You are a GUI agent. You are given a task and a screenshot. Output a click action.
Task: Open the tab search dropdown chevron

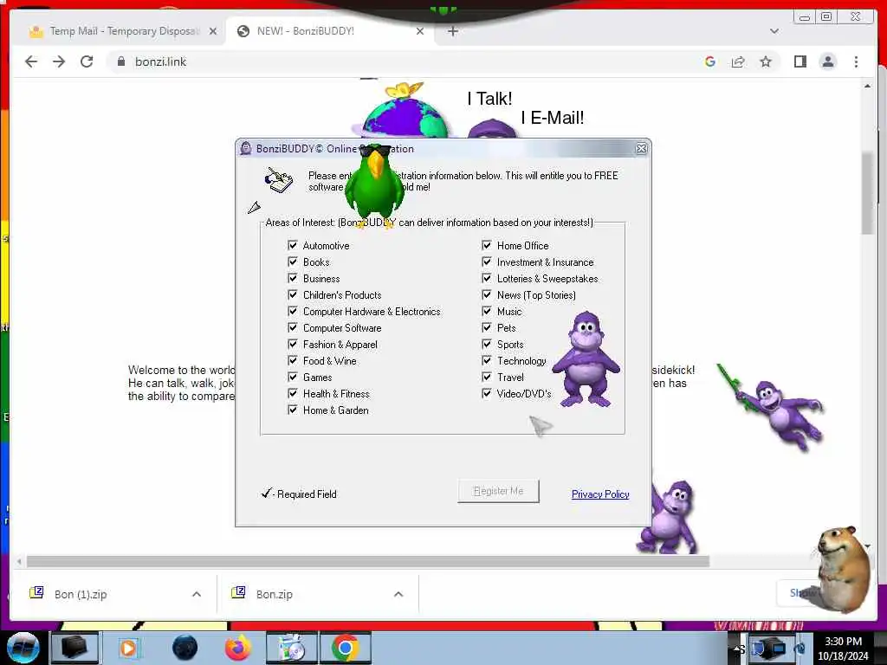click(774, 31)
